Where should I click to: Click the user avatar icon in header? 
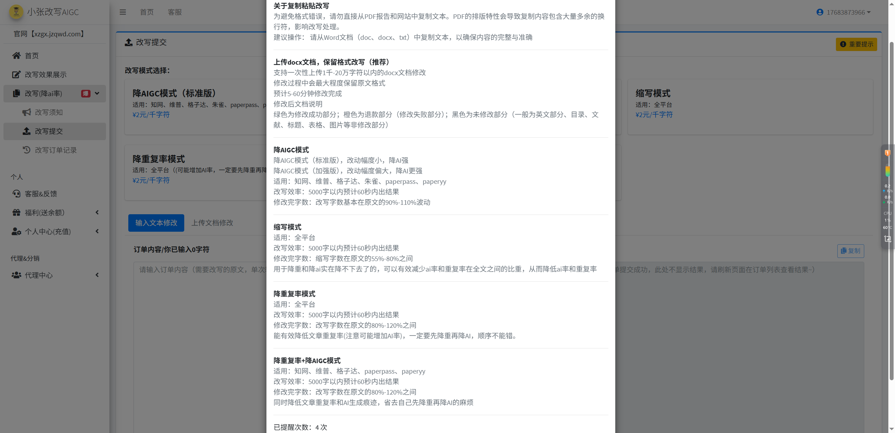click(x=819, y=12)
